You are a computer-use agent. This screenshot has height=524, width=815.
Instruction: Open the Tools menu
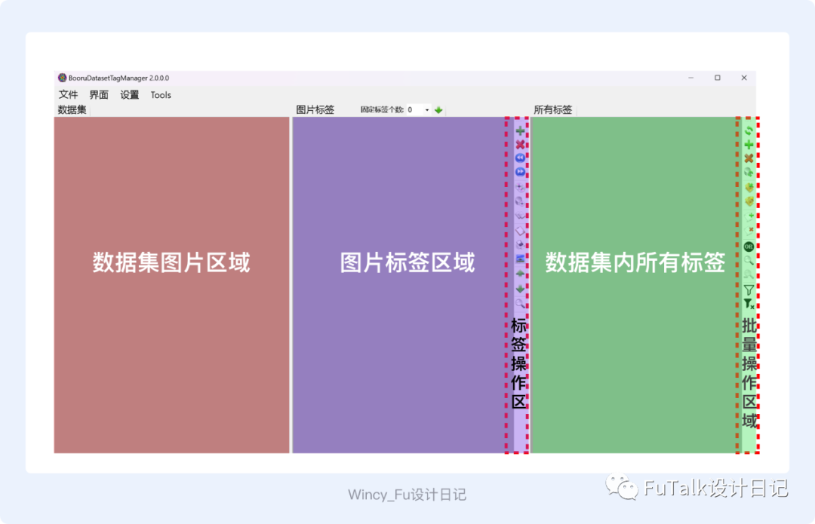tap(160, 95)
